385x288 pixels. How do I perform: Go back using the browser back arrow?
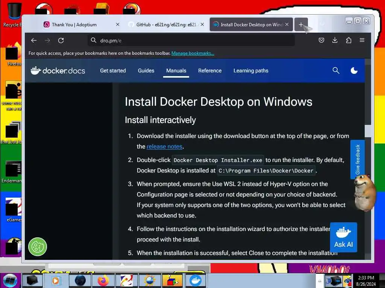[34, 40]
